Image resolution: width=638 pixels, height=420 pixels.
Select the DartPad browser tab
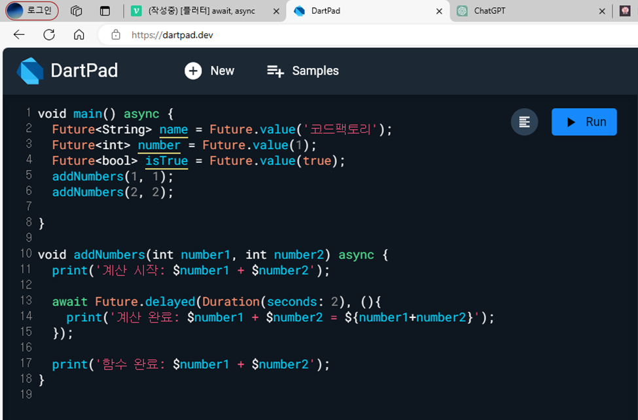tap(368, 11)
